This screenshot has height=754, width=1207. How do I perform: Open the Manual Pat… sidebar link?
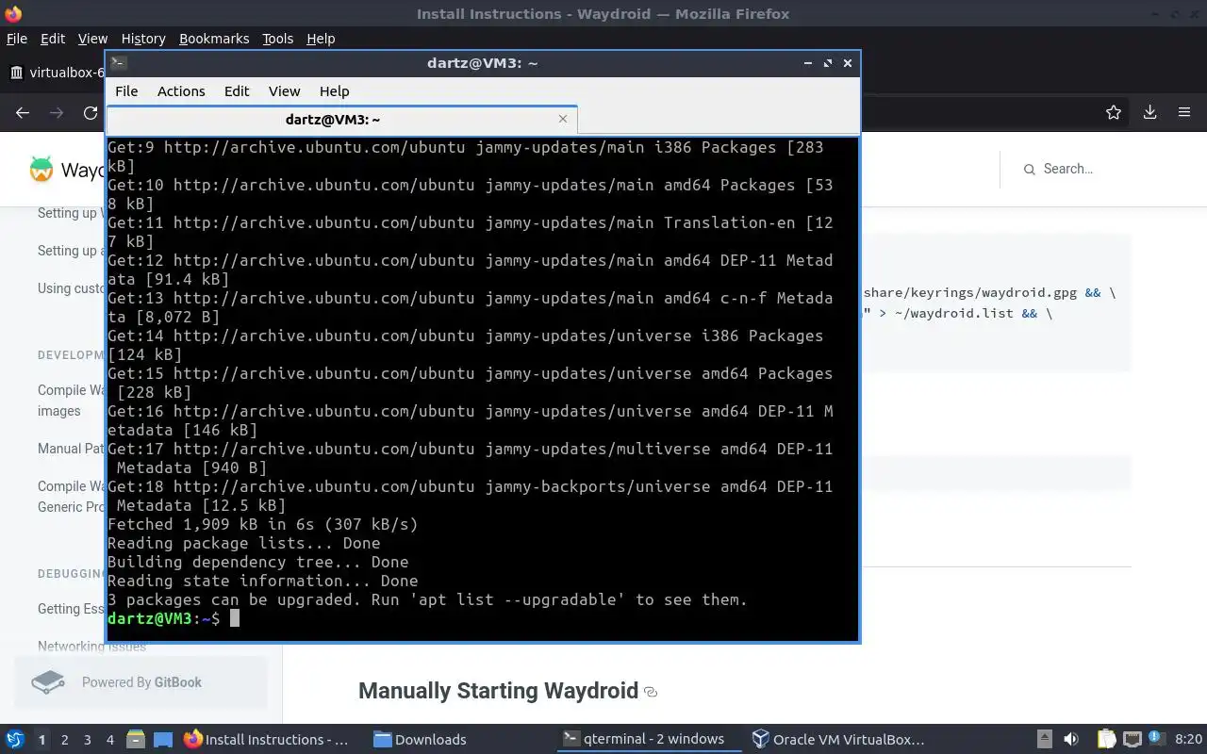click(x=72, y=449)
